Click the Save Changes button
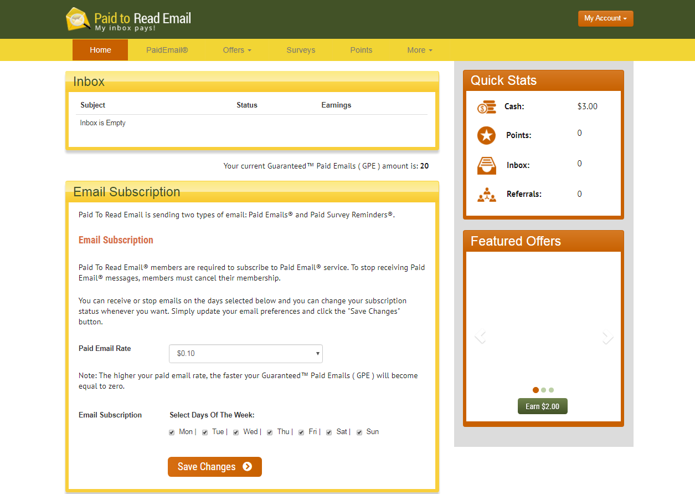The height and width of the screenshot is (494, 695). click(x=215, y=467)
